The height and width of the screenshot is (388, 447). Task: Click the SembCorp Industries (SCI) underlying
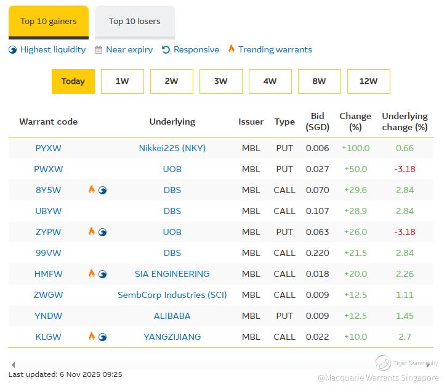click(172, 295)
